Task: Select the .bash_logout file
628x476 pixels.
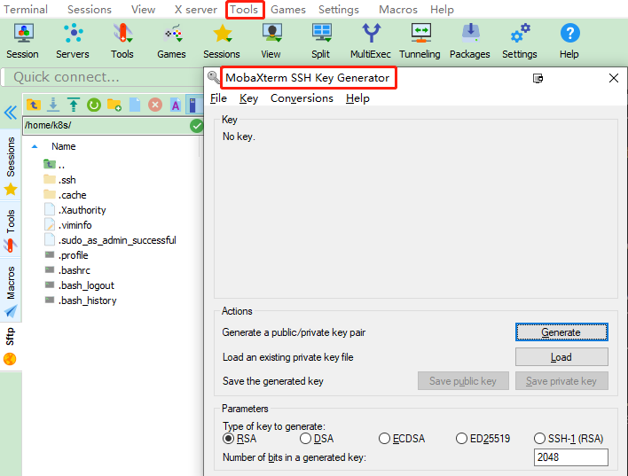Action: tap(79, 285)
